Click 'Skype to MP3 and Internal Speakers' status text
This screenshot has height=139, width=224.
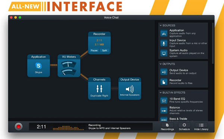point(109,128)
